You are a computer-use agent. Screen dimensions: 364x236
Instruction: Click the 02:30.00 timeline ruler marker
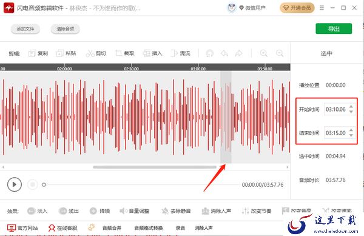point(132,69)
